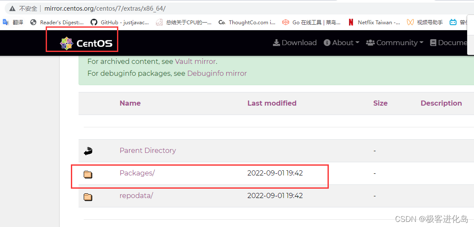The height and width of the screenshot is (227, 474).
Task: Open the Go 在线工具 bookmark
Action: 311,22
